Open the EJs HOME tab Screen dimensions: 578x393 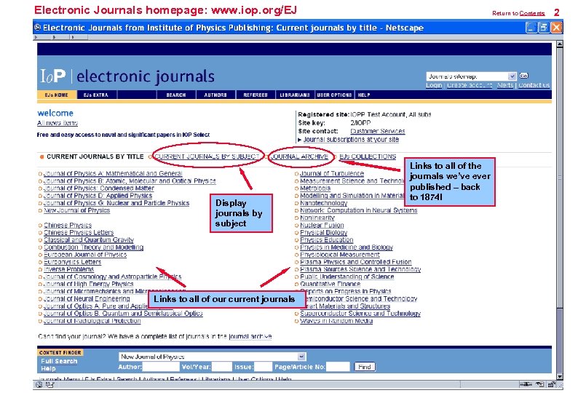click(57, 95)
